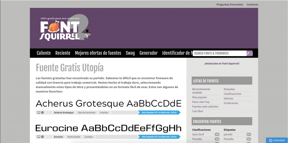The image size is (288, 143).
Task: Open the Generador menu item
Action: coord(148,53)
